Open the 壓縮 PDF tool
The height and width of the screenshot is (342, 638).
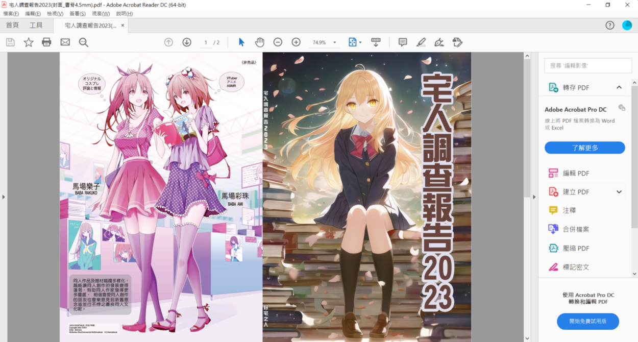569,248
